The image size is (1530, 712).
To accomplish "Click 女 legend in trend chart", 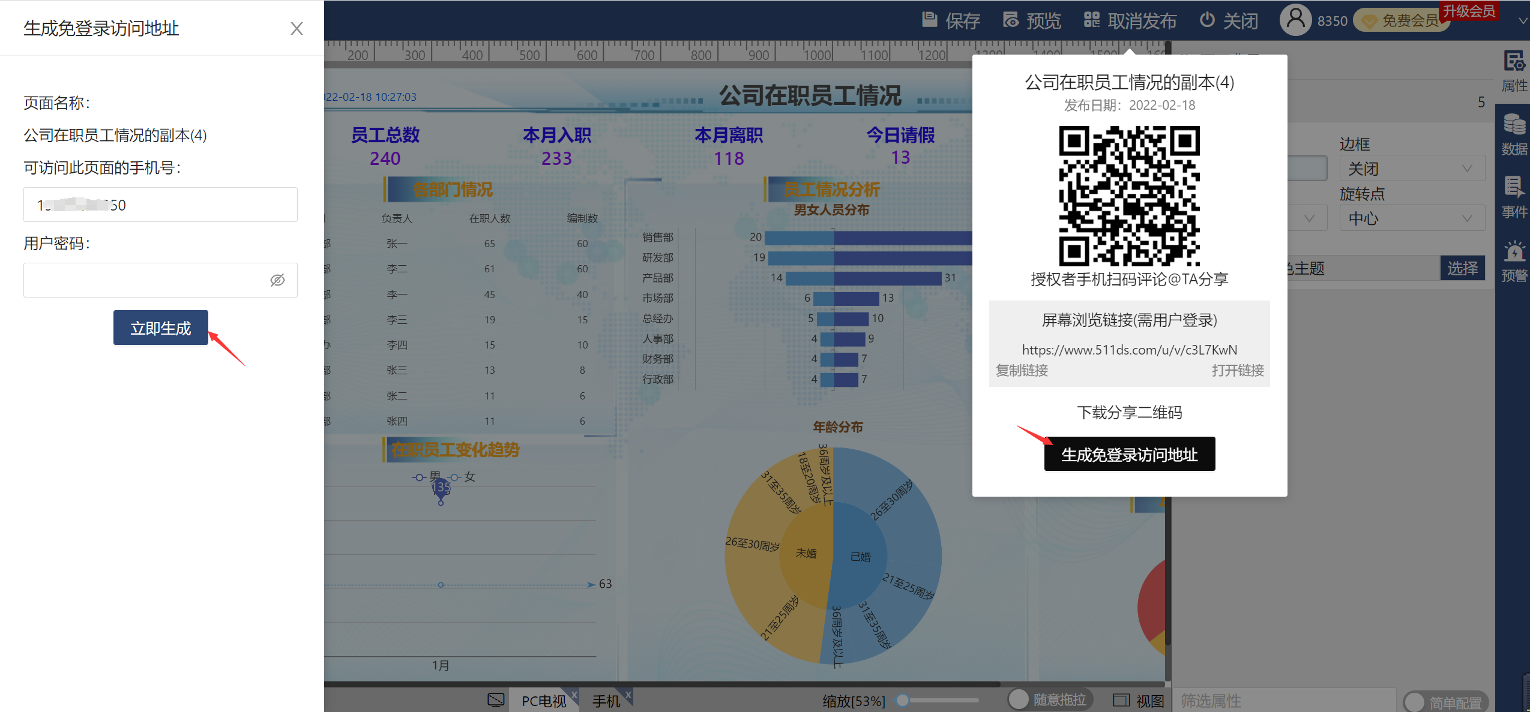I will (x=462, y=477).
